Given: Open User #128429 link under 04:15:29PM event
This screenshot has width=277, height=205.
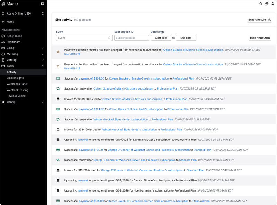Looking at the screenshot, I should pyautogui.click(x=72, y=54).
